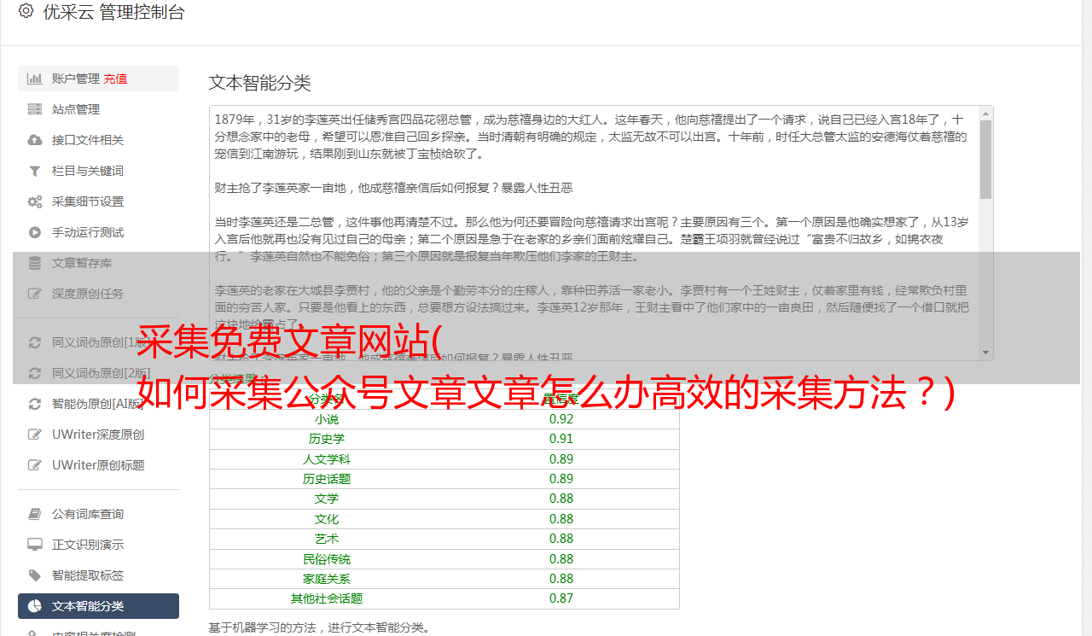The height and width of the screenshot is (636, 1092).
Task: Click the text area scrollbar thumb
Action: coord(986,160)
